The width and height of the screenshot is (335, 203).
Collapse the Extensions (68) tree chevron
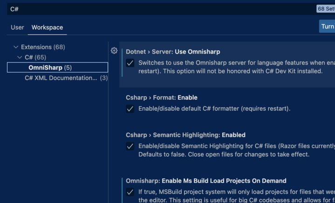(x=16, y=47)
